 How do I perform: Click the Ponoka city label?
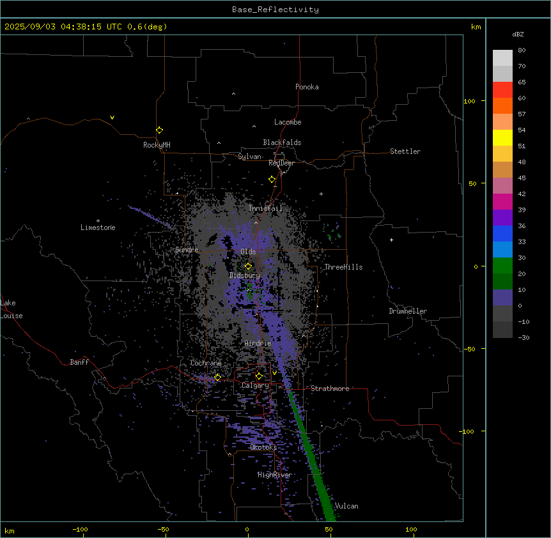[307, 87]
